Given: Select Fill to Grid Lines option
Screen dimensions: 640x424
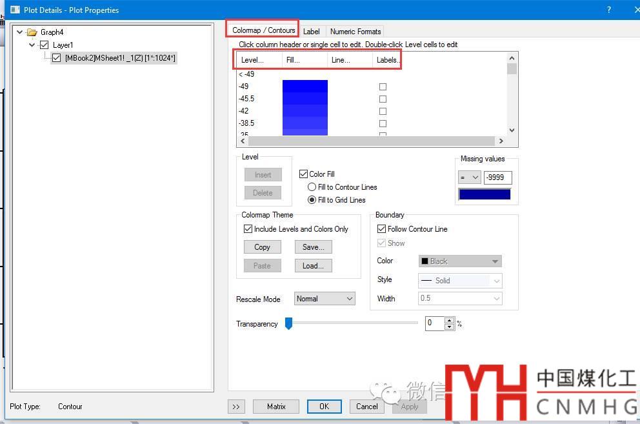Looking at the screenshot, I should [x=312, y=200].
